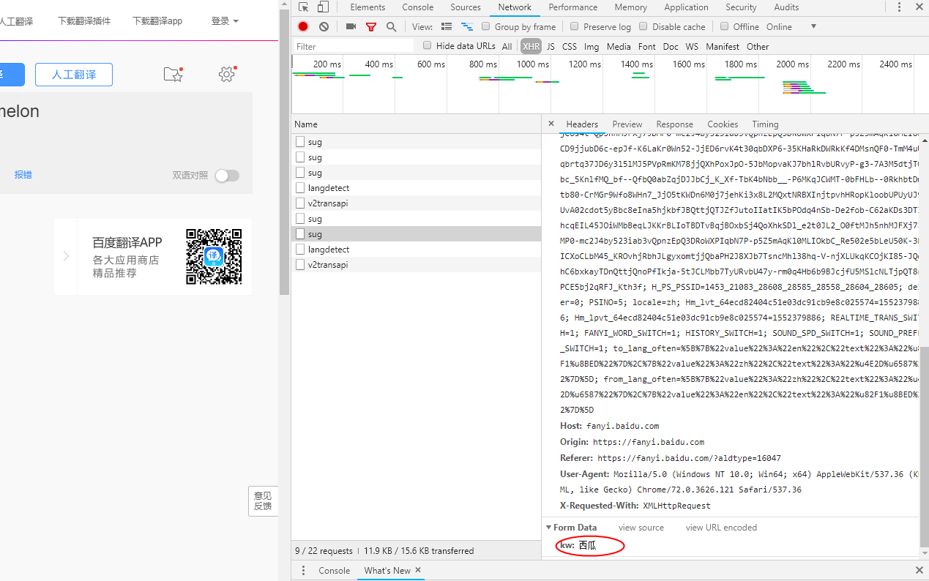929x581 pixels.
Task: Close the request details pane
Action: click(x=551, y=124)
